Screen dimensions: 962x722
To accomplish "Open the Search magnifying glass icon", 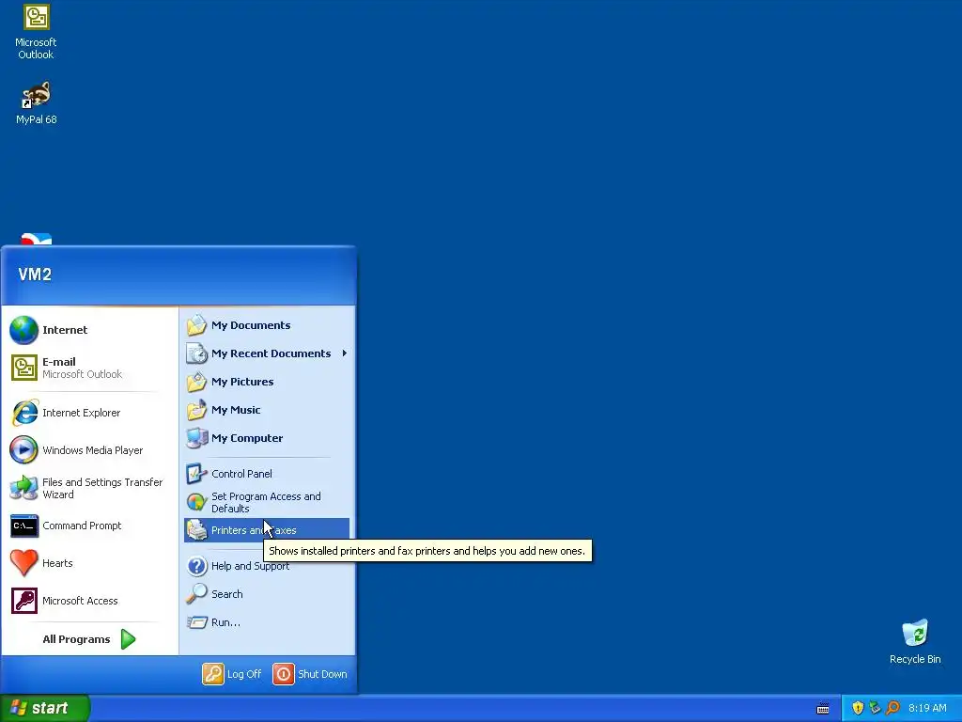I will point(197,594).
